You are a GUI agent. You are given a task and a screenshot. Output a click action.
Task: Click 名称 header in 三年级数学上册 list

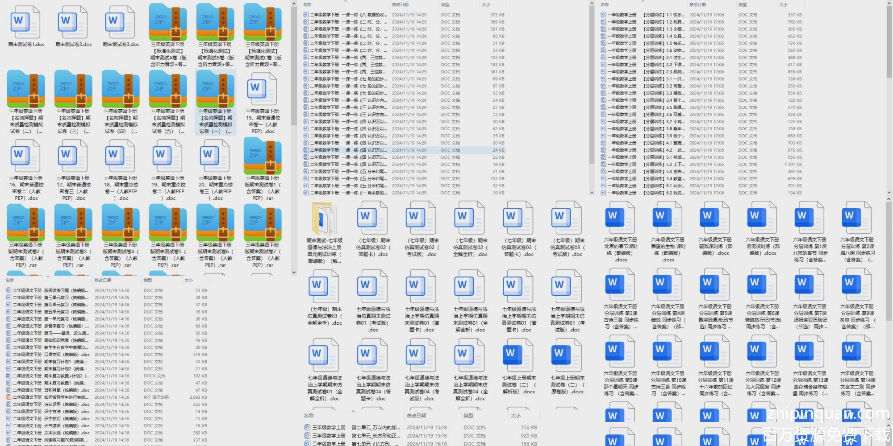[x=309, y=416]
